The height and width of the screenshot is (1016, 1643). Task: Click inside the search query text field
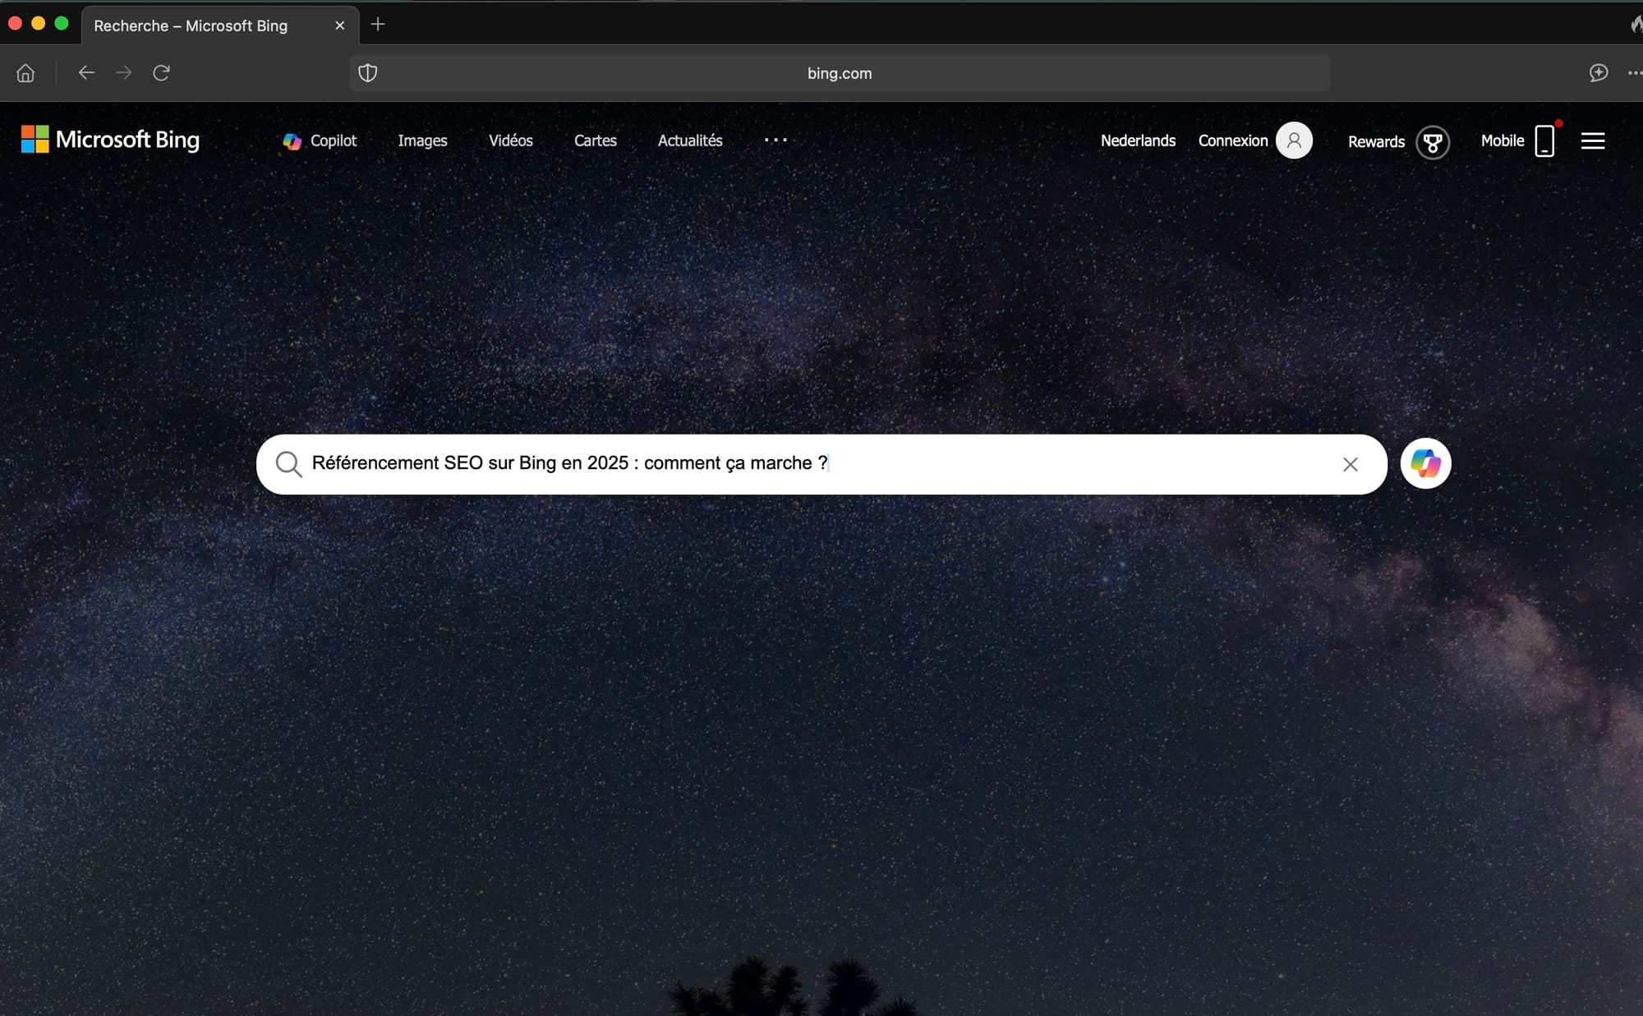(986, 464)
